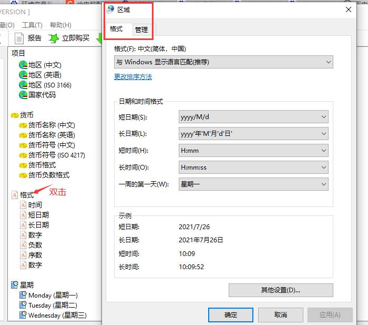Select Tuesday (星期二) in the list

pos(53,305)
